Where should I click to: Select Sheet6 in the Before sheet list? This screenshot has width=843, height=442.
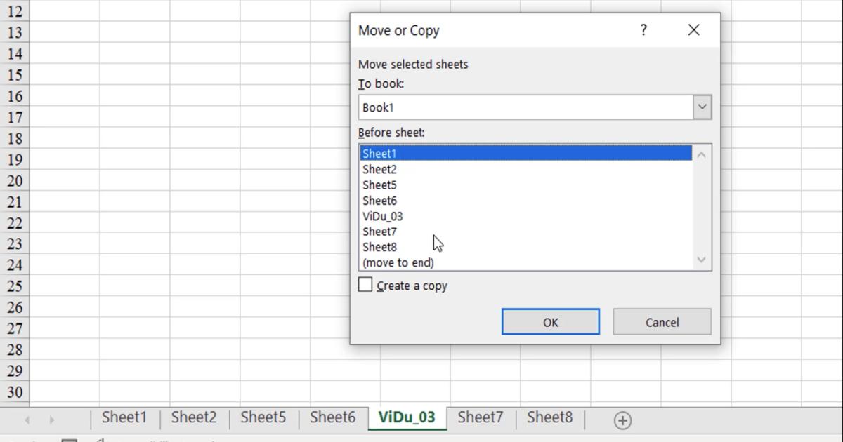[x=421, y=200]
